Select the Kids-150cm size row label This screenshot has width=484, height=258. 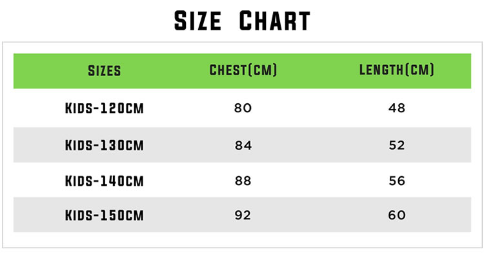click(x=104, y=215)
